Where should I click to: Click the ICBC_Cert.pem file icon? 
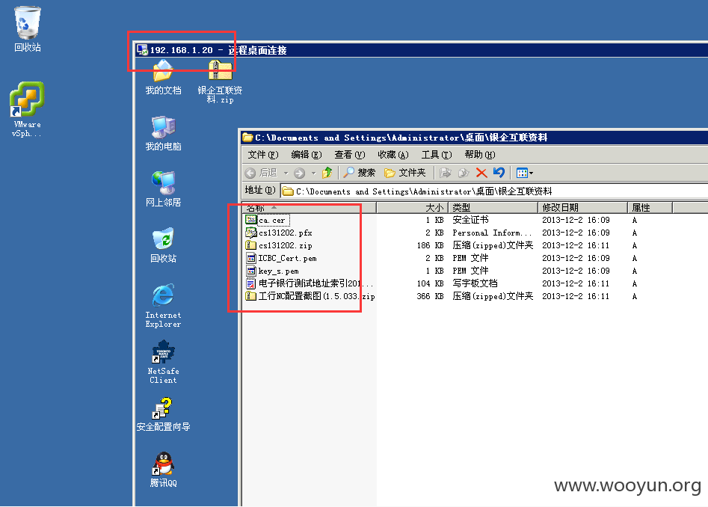(251, 258)
